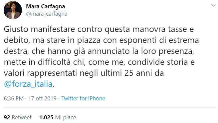218x123 pixels.
Task: Click the retweet count number 92
Action: coord(7,117)
